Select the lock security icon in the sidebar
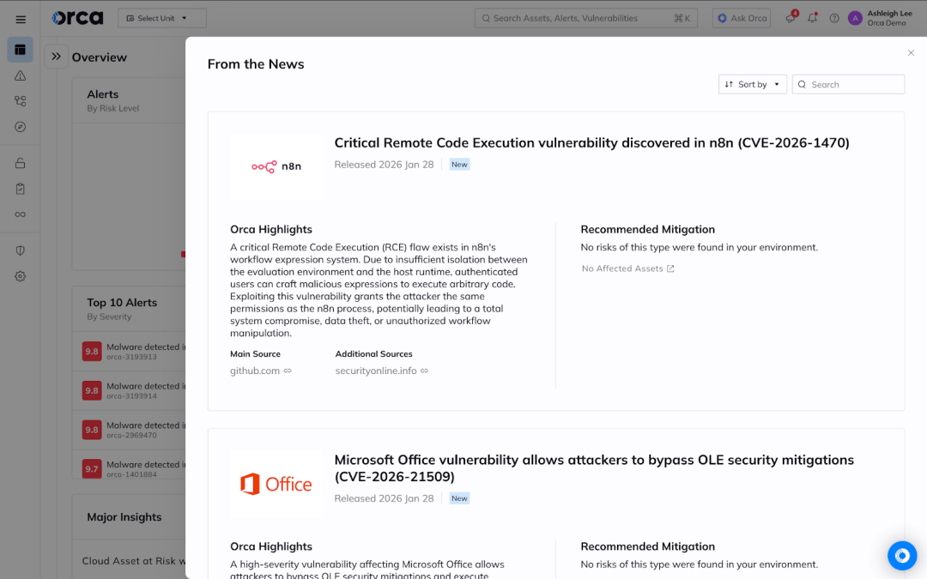The image size is (927, 579). [21, 162]
